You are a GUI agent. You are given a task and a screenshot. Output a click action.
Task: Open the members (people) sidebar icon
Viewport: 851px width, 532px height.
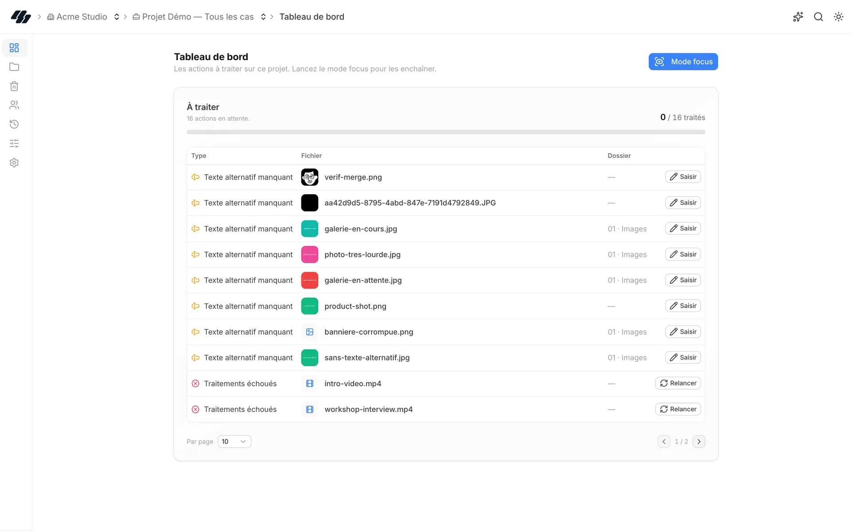coord(14,105)
